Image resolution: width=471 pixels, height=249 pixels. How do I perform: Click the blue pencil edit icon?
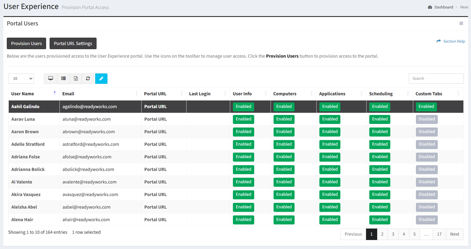101,79
